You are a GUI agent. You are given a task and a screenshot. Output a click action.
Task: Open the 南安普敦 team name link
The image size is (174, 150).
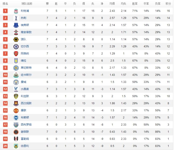point(26,32)
